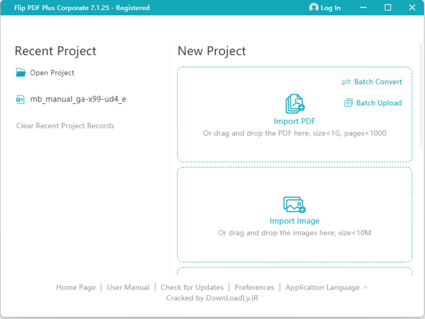Open the User Manual link

[128, 287]
